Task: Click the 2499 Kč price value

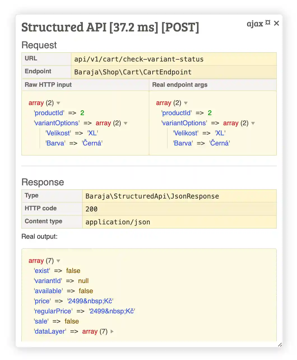Action: coord(90,301)
